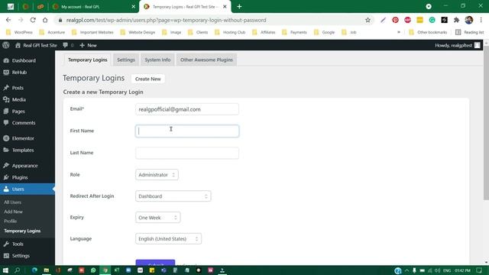
Task: Click the Last Name field
Action: (187, 153)
